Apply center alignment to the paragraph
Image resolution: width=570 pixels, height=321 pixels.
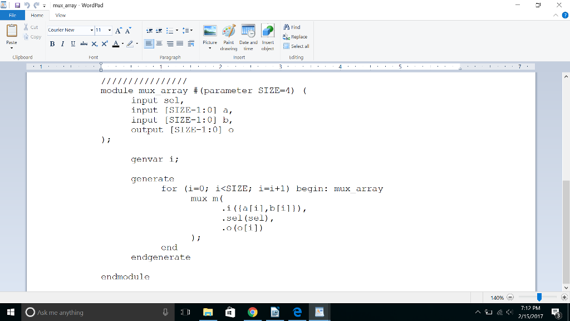160,43
